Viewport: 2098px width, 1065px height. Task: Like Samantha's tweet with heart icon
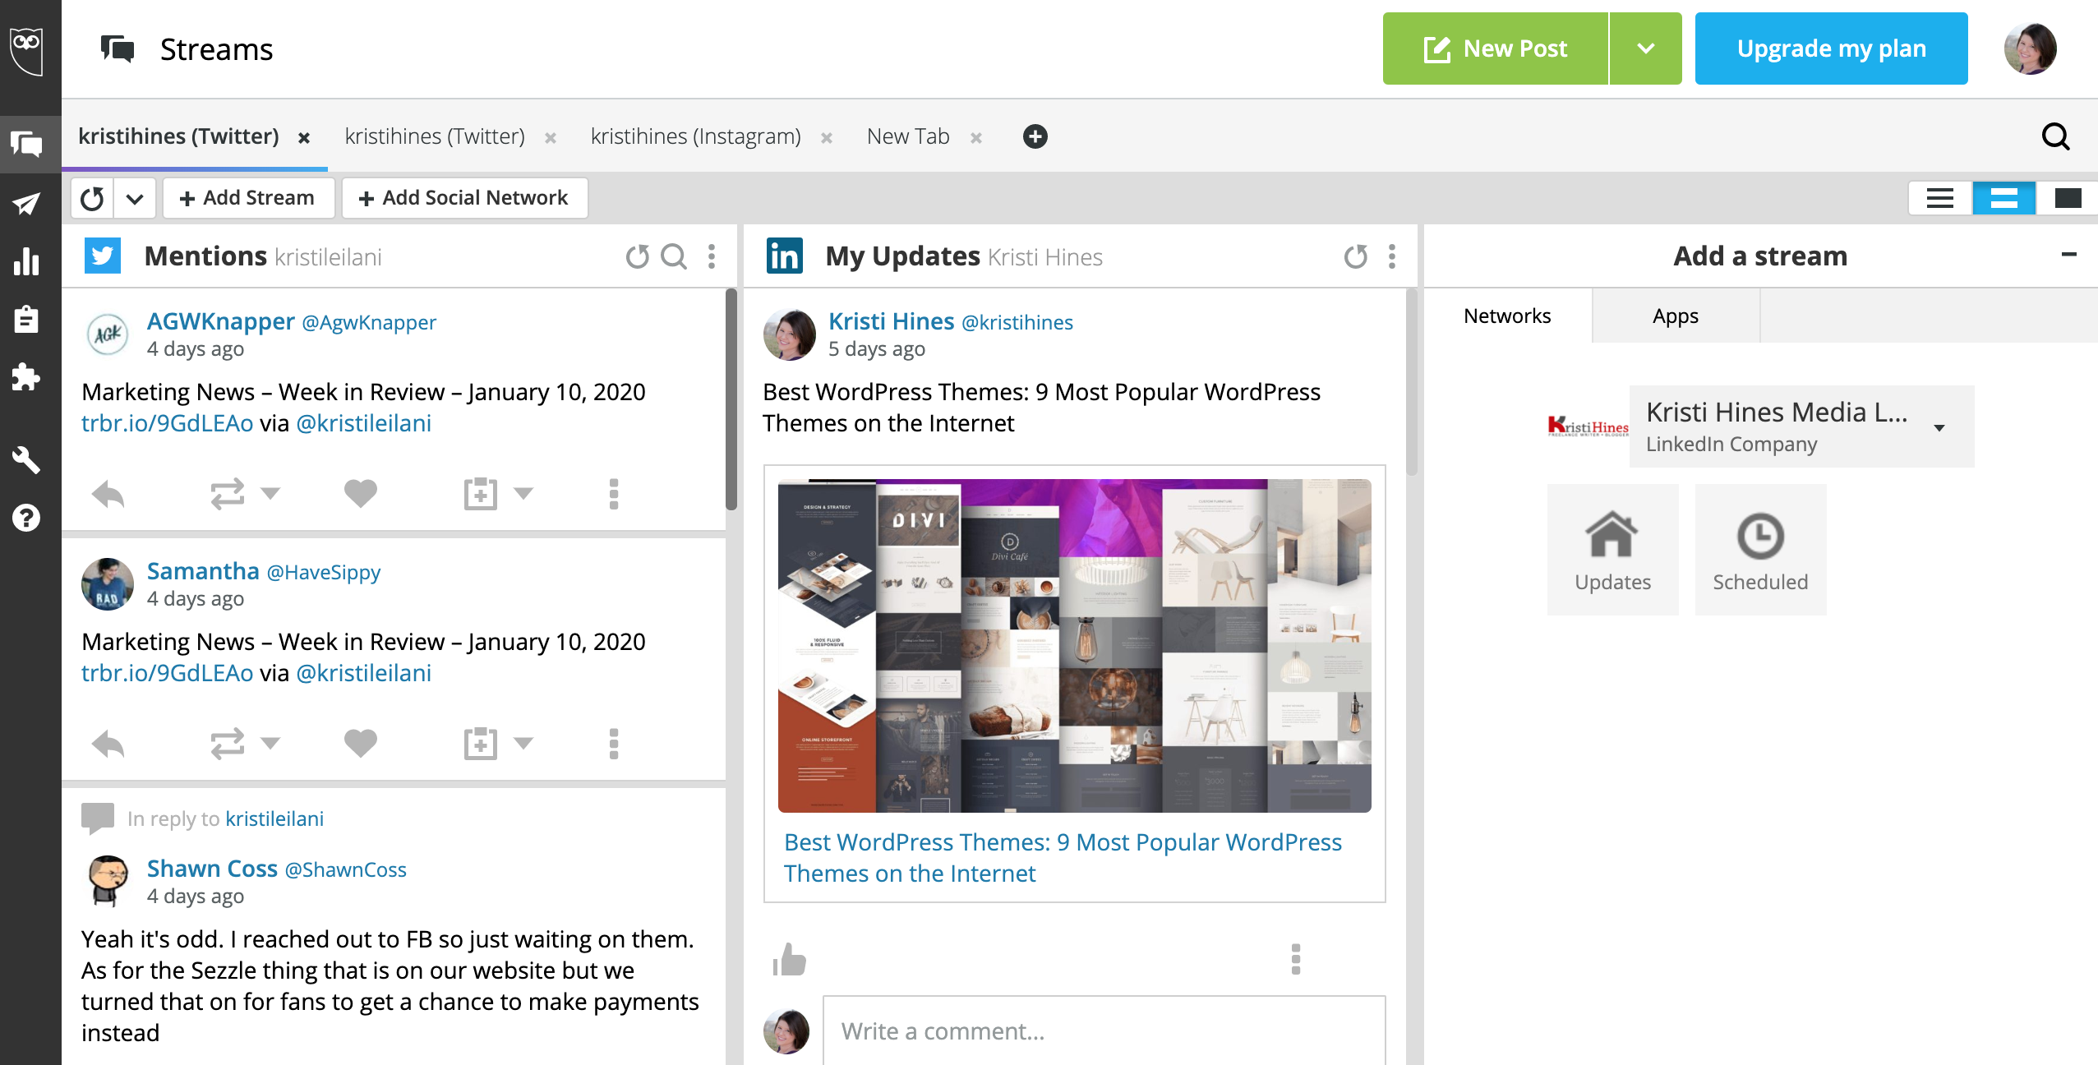pyautogui.click(x=360, y=744)
